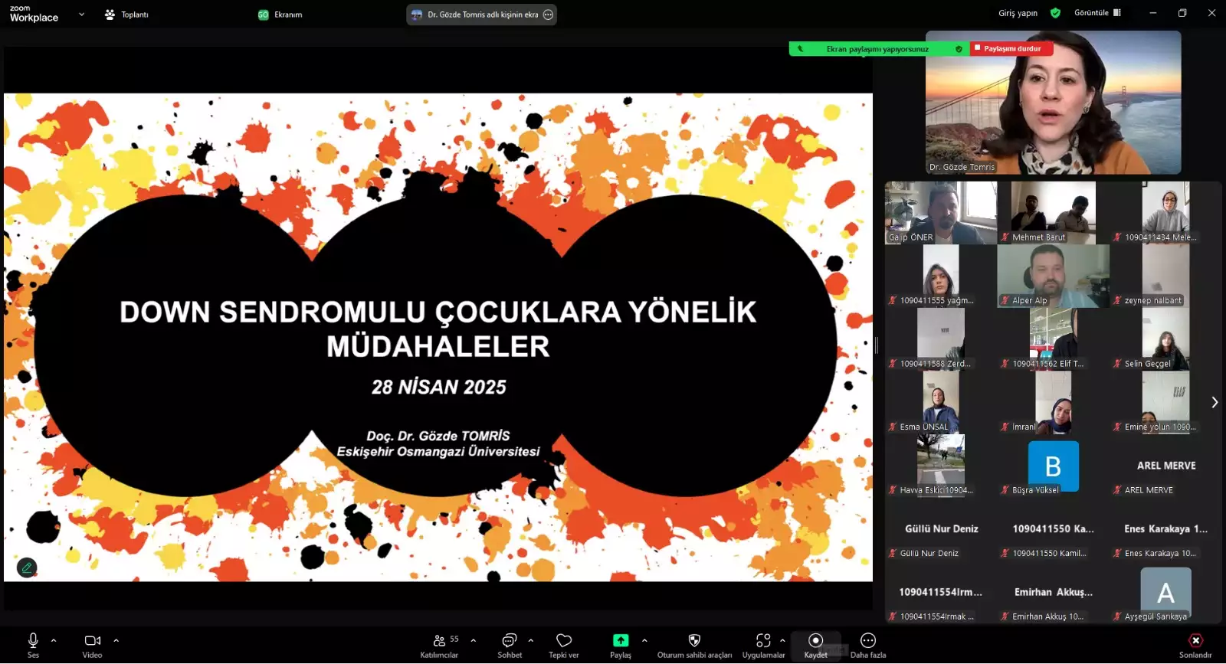Open options menu on shared screen tab
The width and height of the screenshot is (1226, 664).
click(x=548, y=15)
